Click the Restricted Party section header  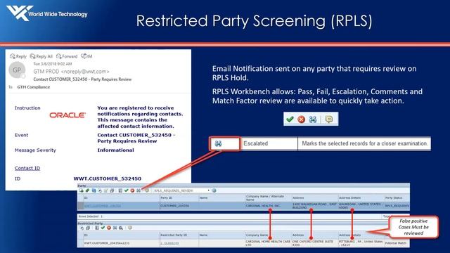90,223
